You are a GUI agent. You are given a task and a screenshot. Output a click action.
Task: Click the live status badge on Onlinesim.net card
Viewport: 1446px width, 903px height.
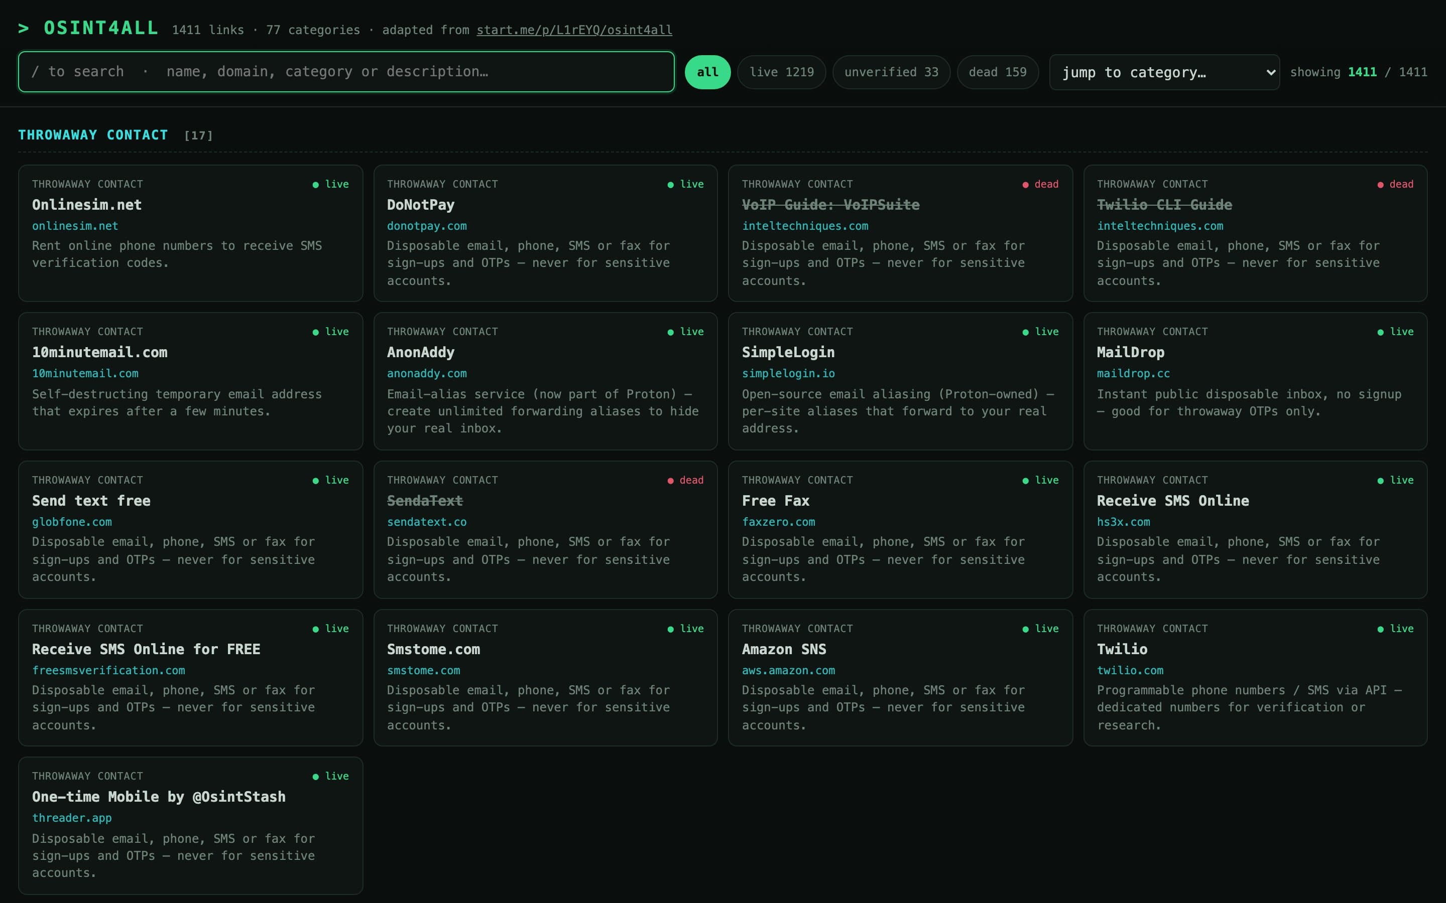pyautogui.click(x=331, y=184)
